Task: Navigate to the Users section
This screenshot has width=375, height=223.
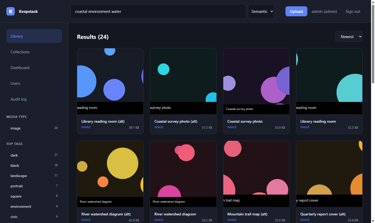Action: point(34,83)
